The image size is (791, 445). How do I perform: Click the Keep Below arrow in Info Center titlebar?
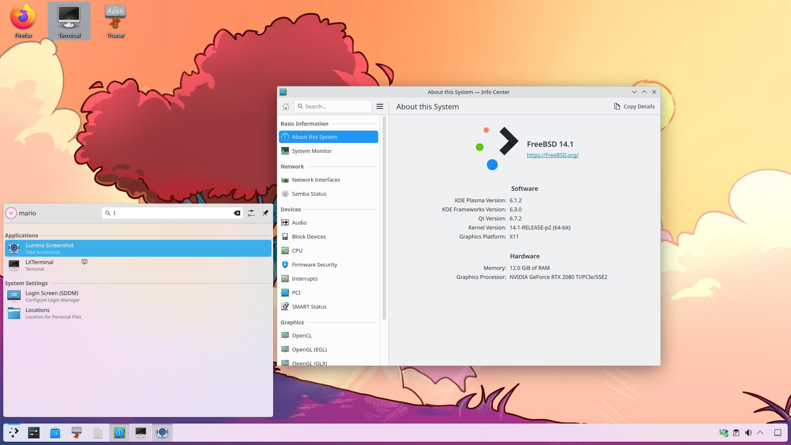tap(634, 92)
